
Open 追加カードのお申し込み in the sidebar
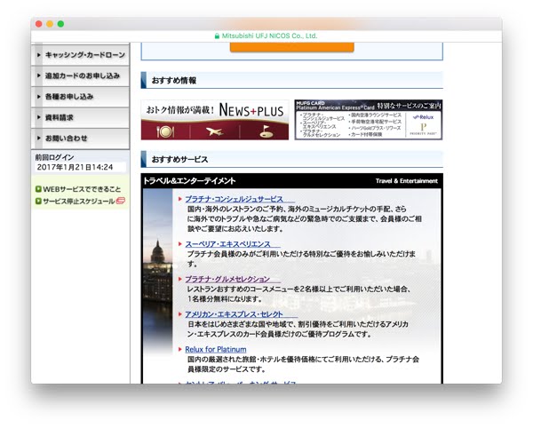point(80,75)
